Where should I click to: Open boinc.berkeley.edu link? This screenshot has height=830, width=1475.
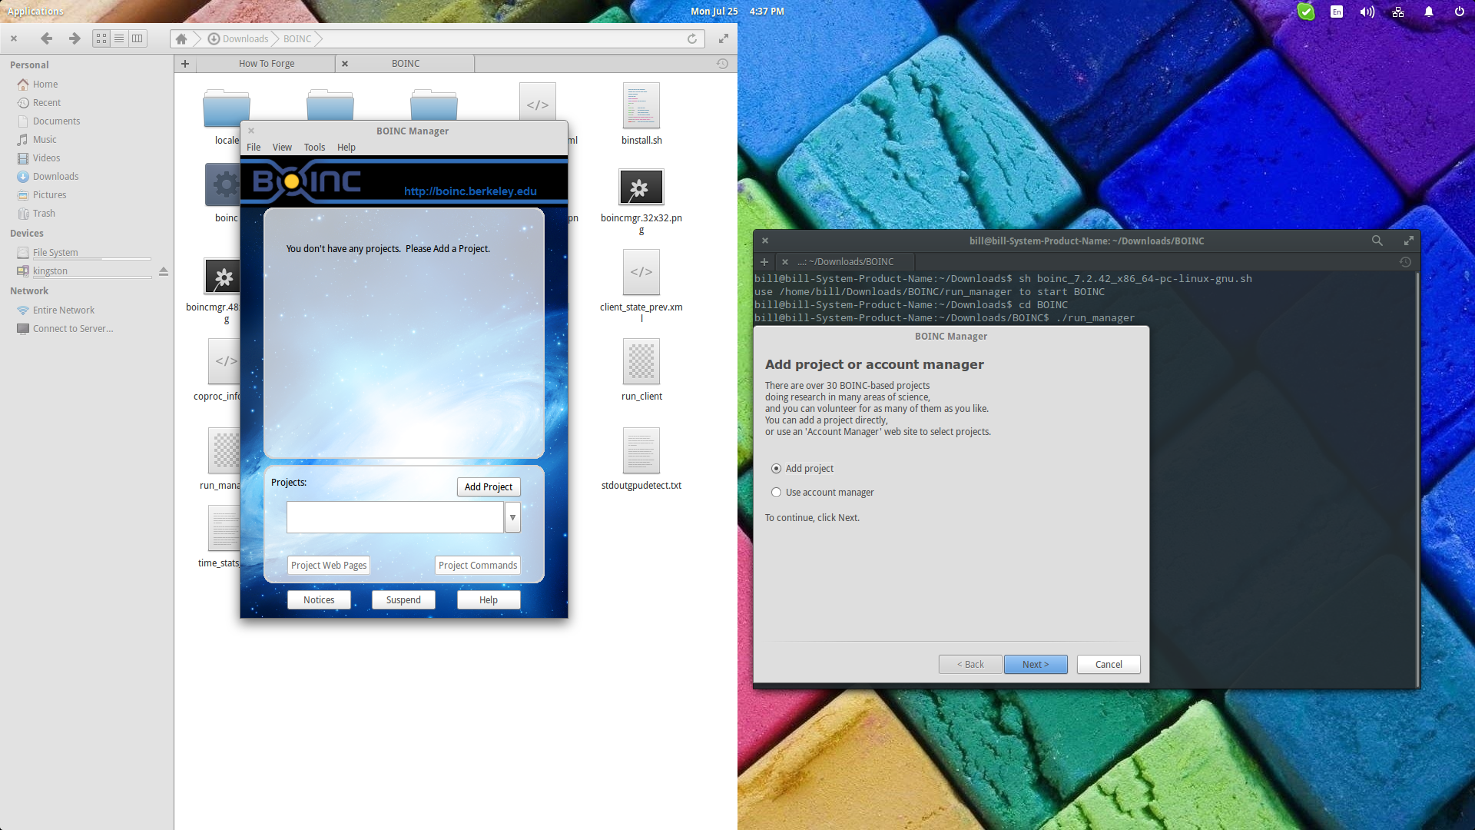point(470,191)
